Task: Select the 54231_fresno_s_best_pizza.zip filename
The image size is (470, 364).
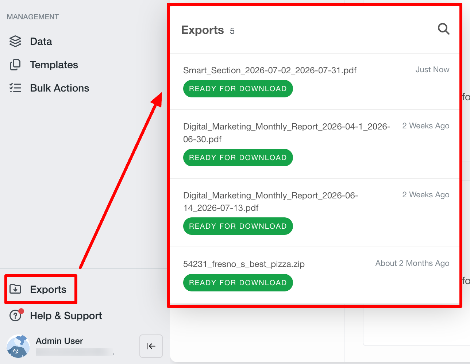Action: point(244,264)
